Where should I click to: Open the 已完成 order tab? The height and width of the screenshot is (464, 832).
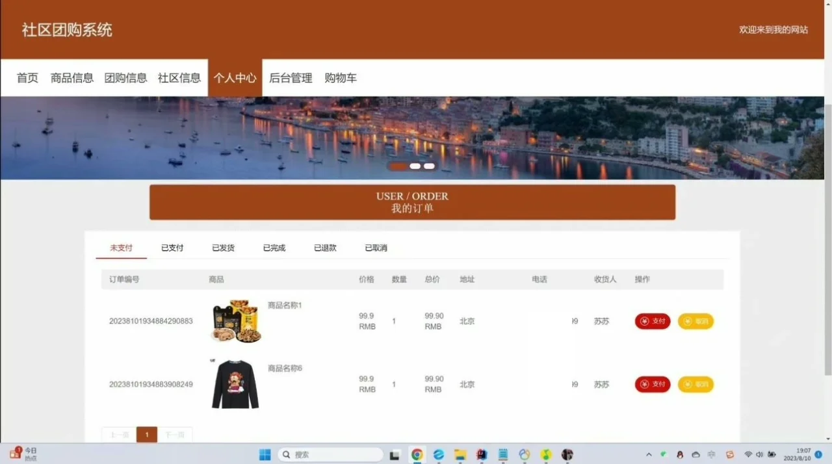pyautogui.click(x=273, y=248)
